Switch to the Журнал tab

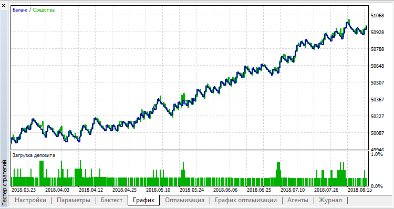coord(330,200)
